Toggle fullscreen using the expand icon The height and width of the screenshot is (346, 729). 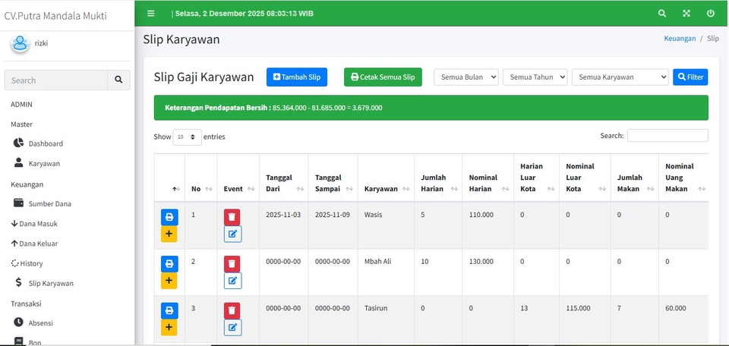[686, 14]
